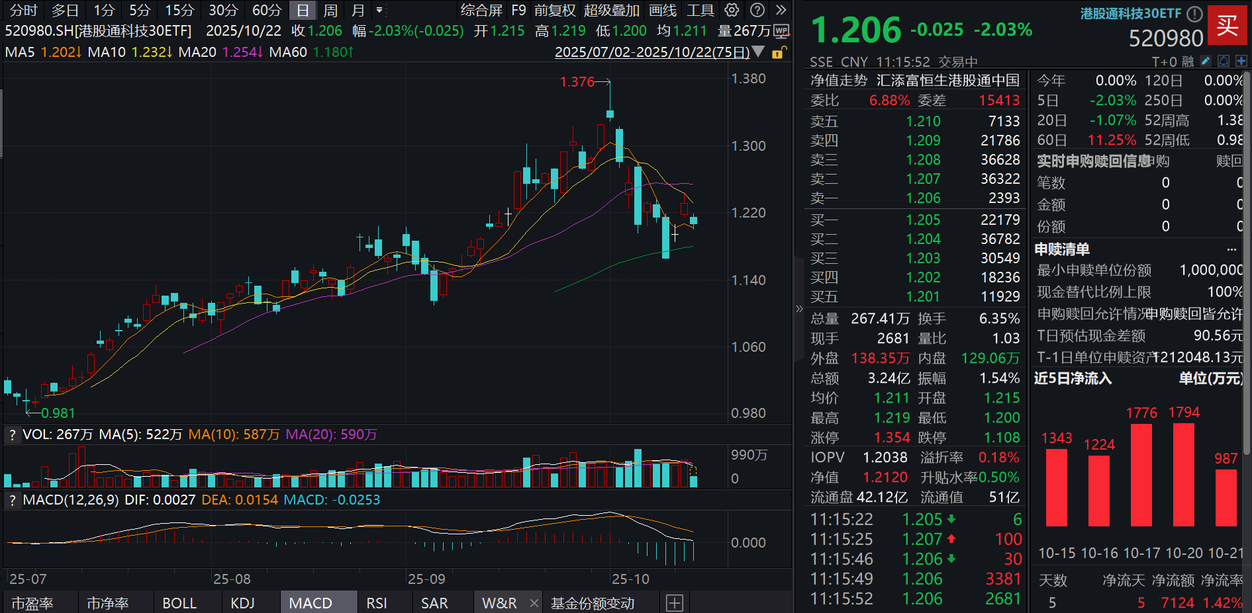1252x613 pixels.
Task: Close the W&R indicator tab
Action: pos(534,602)
